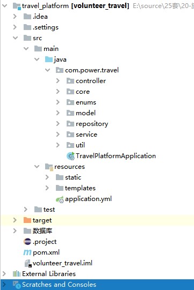Select the service package
This screenshot has width=194, height=290.
click(x=82, y=135)
